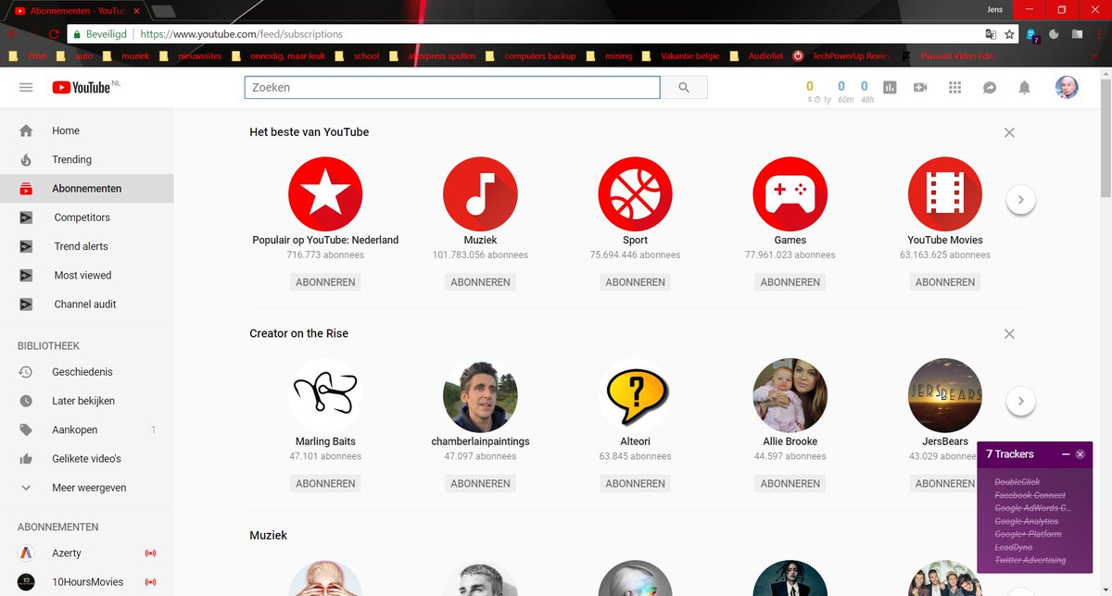1112x596 pixels.
Task: Dismiss Het beste van YouTube section
Action: pyautogui.click(x=1009, y=132)
